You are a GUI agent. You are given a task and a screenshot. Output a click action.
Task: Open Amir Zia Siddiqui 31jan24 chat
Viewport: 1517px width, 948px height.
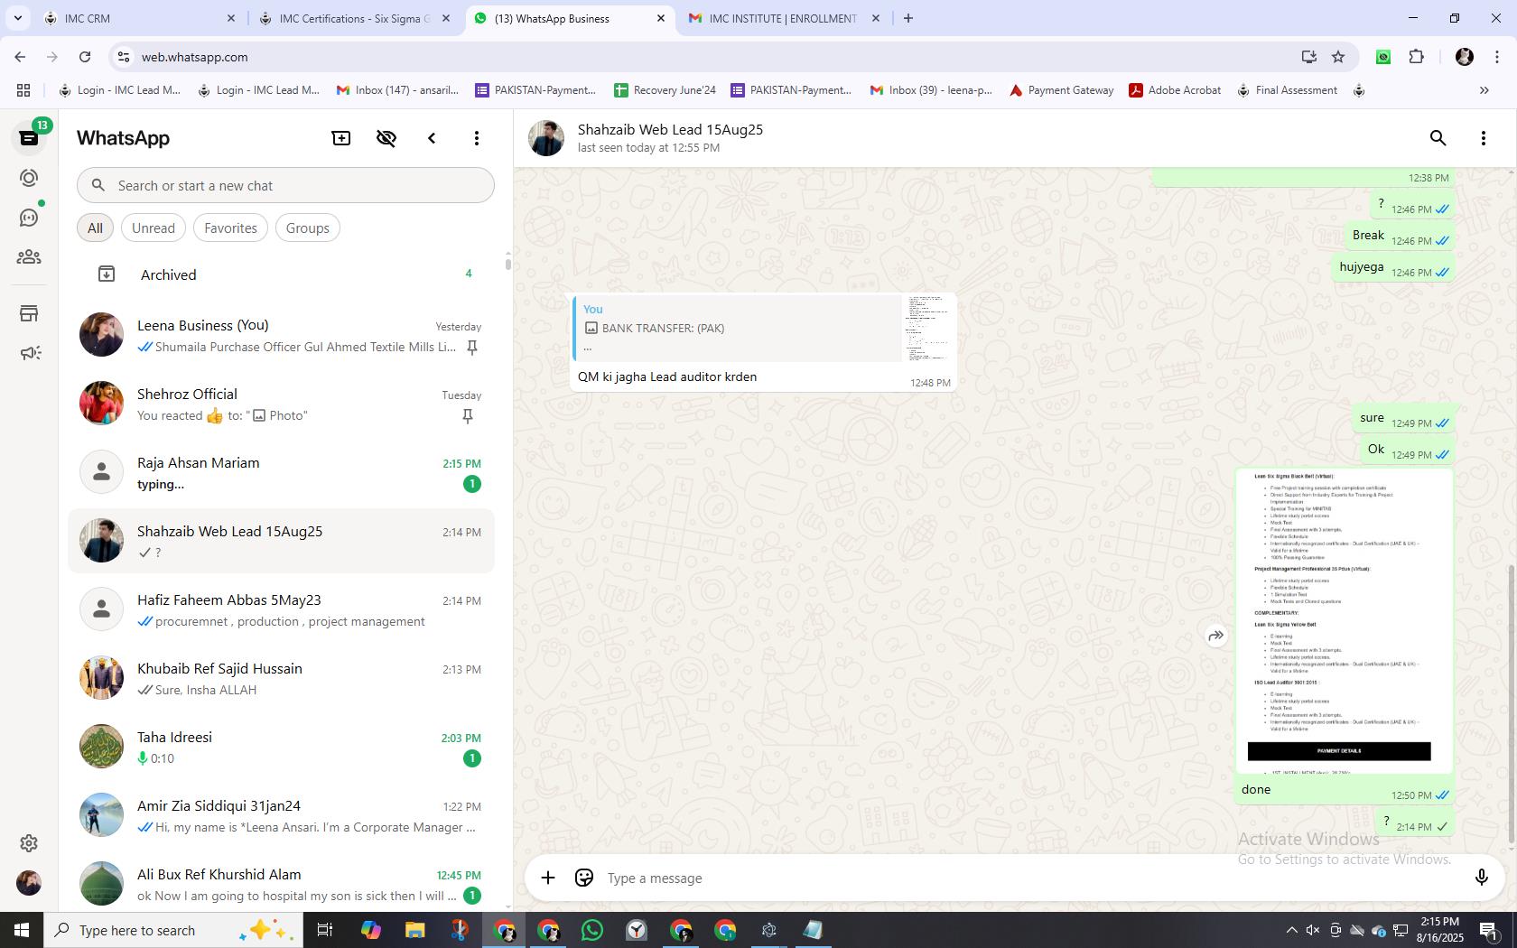tap(282, 816)
